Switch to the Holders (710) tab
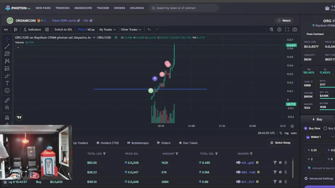The width and height of the screenshot is (335, 188). 108,143
